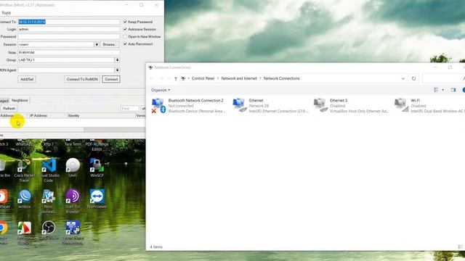Navigate to Network and Internet in the breadcrumb
The image size is (465, 261).
[x=239, y=78]
